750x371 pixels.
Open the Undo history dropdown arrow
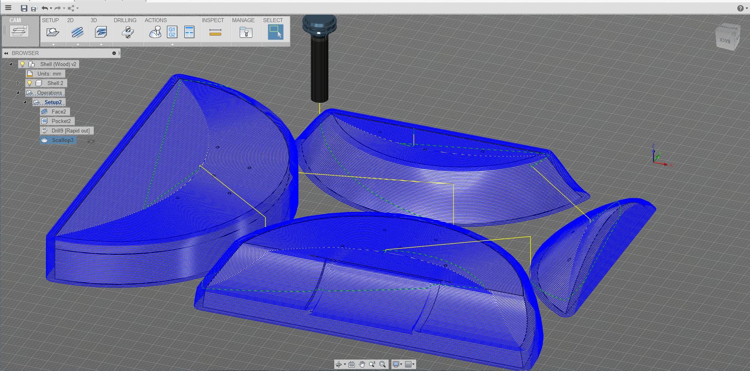pos(51,8)
